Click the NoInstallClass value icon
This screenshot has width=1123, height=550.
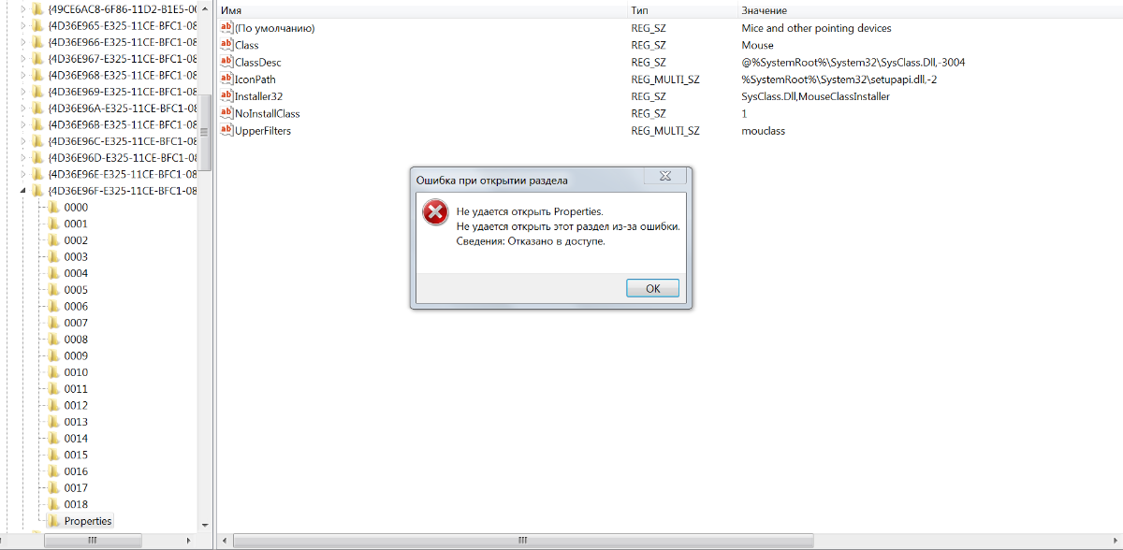pos(226,113)
